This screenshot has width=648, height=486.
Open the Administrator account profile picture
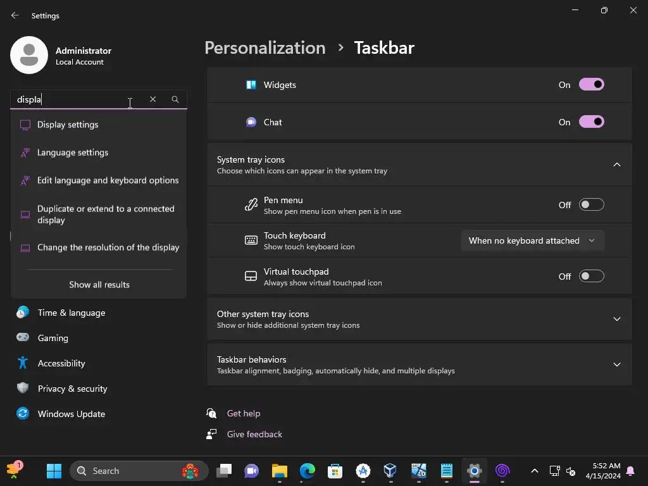29,55
